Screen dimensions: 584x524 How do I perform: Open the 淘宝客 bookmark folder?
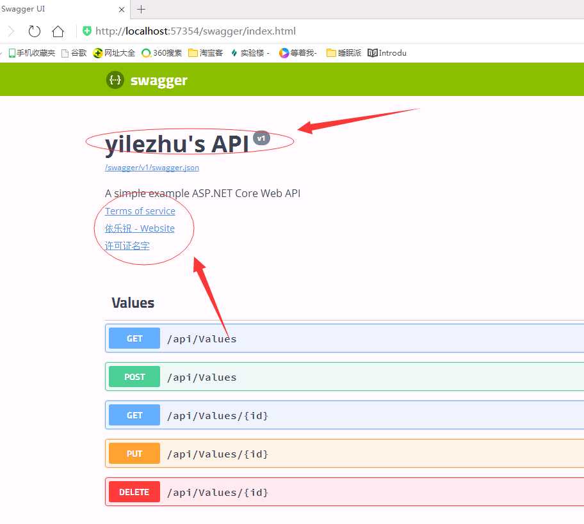pyautogui.click(x=206, y=53)
